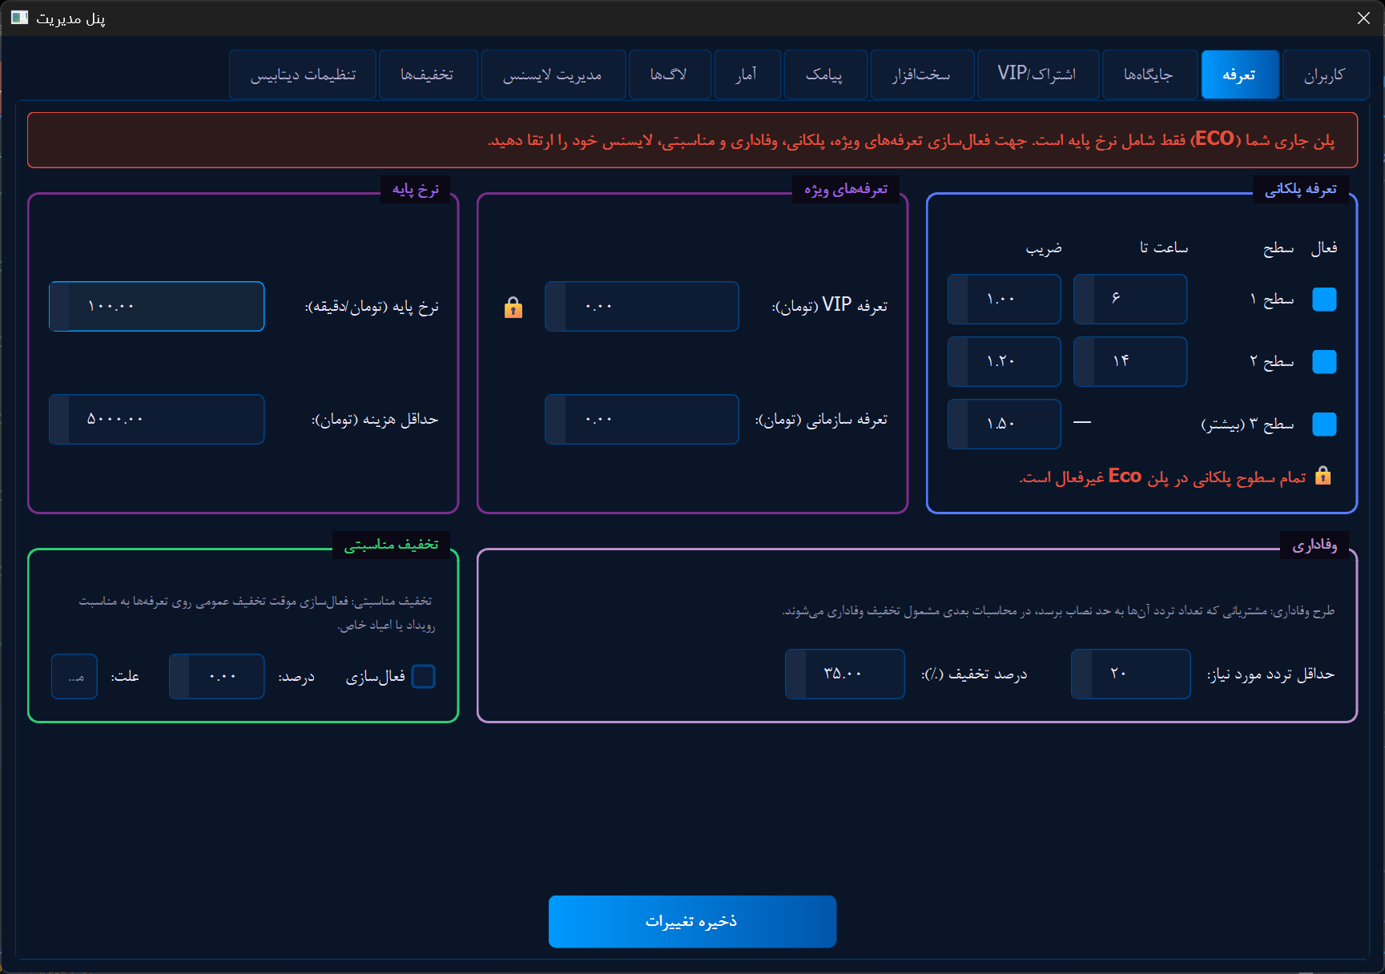Open the پیامک (SMS) tab

coord(825,74)
